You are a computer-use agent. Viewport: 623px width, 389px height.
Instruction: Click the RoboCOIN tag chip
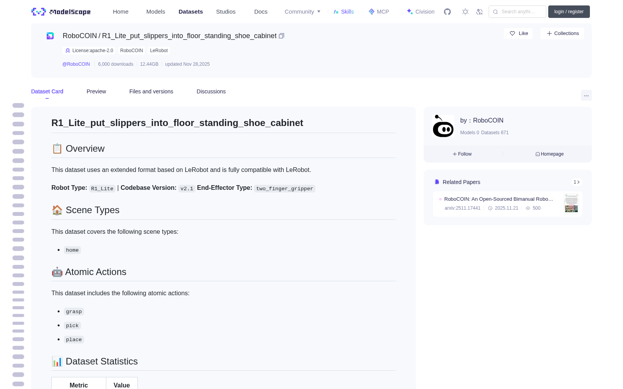pyautogui.click(x=132, y=51)
